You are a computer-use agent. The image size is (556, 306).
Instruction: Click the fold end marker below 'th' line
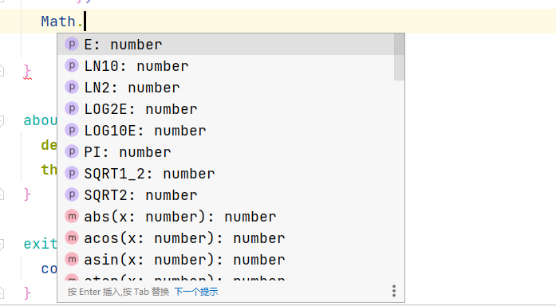[x=2, y=194]
